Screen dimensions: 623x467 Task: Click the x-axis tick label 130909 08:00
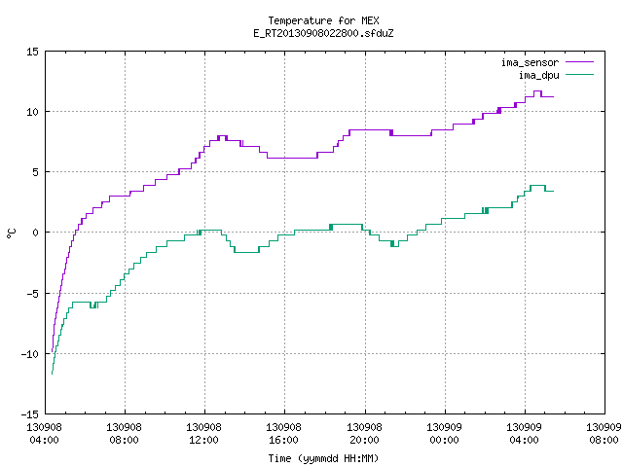point(604,433)
